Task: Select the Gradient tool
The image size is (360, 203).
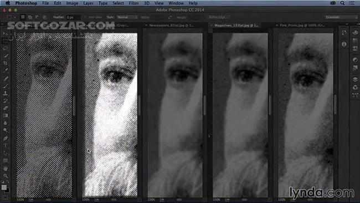Action: click(6, 115)
